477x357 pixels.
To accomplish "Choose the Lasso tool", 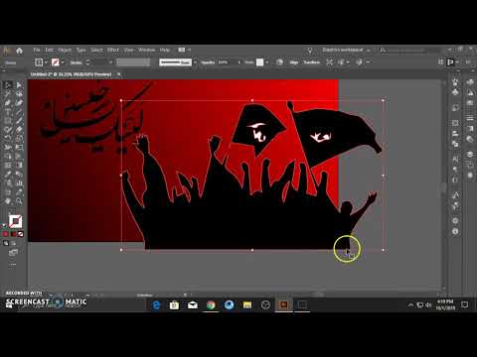I will [x=19, y=94].
